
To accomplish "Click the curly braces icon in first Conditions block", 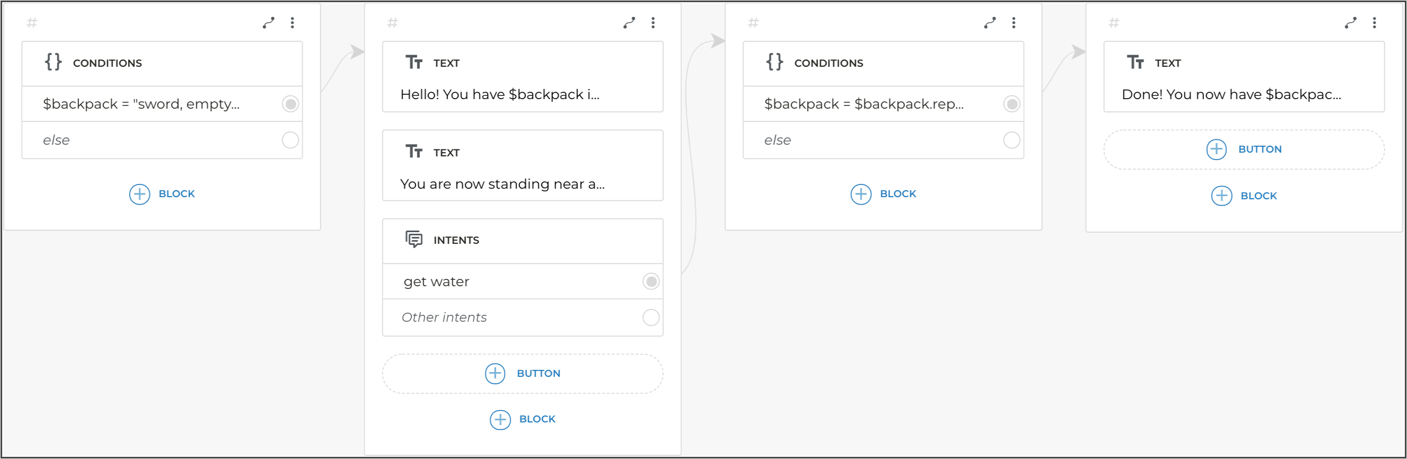I will [x=53, y=62].
